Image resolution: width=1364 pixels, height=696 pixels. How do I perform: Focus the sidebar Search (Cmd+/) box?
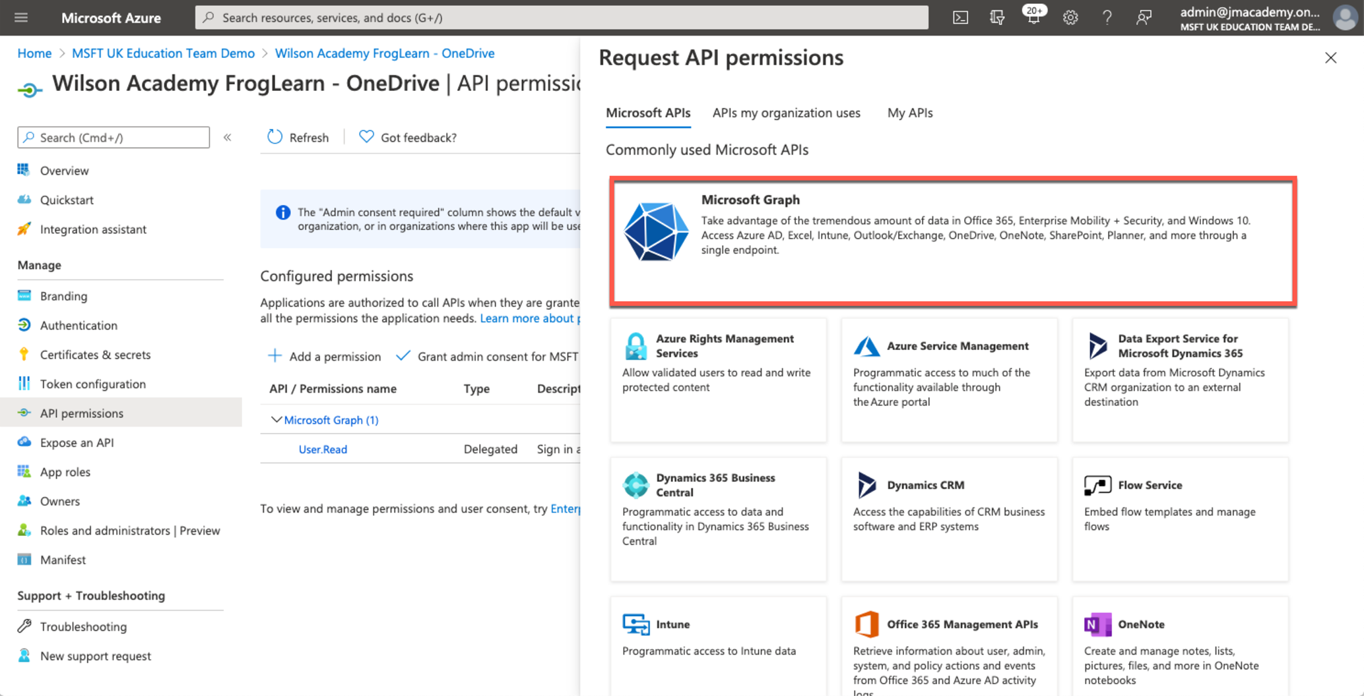[x=114, y=137]
